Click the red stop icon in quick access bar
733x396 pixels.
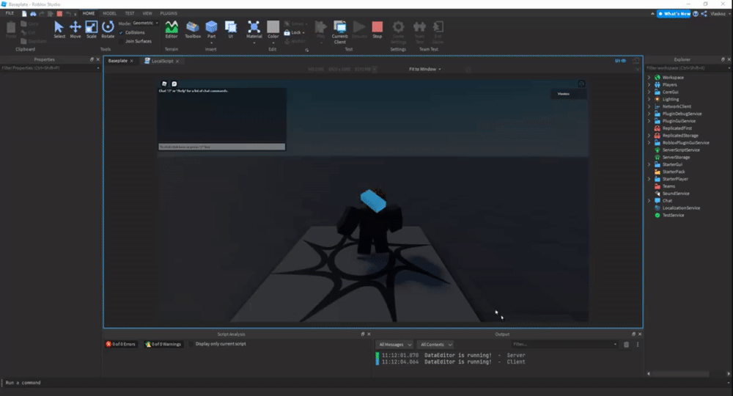tap(59, 13)
